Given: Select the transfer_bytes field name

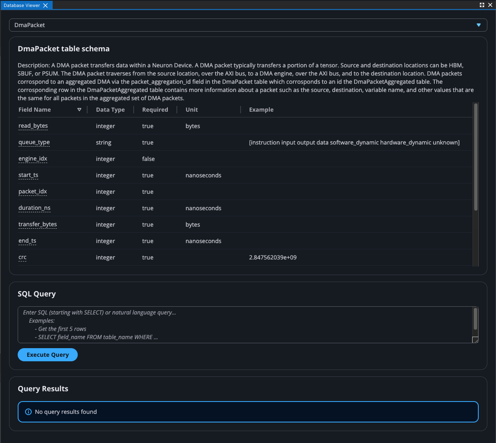Looking at the screenshot, I should pyautogui.click(x=37, y=225).
